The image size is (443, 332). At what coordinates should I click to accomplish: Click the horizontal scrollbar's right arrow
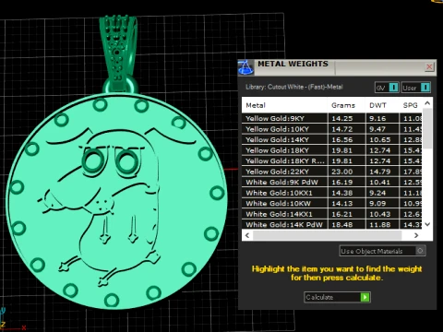click(416, 235)
